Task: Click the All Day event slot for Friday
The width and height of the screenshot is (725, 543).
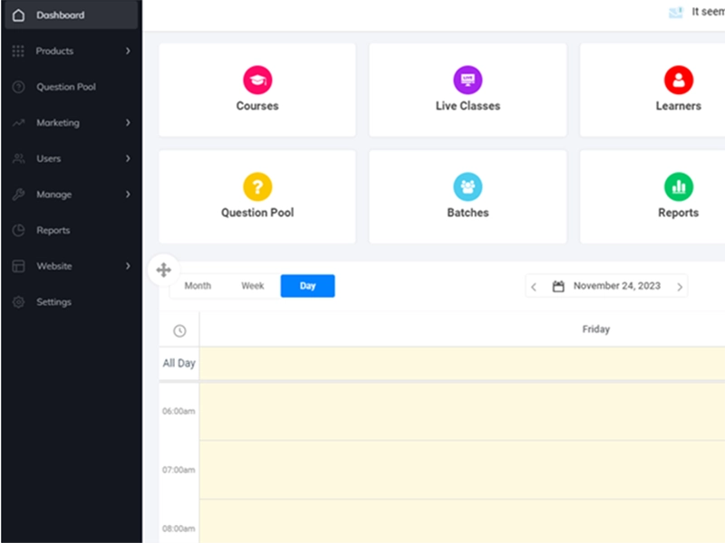Action: [462, 364]
